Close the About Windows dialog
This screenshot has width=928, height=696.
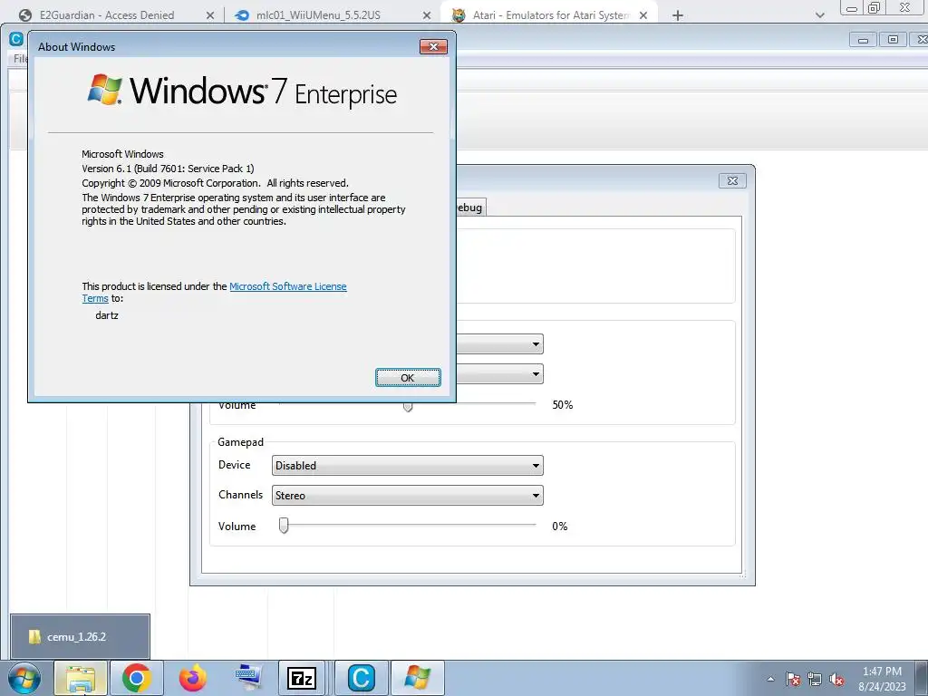click(433, 47)
